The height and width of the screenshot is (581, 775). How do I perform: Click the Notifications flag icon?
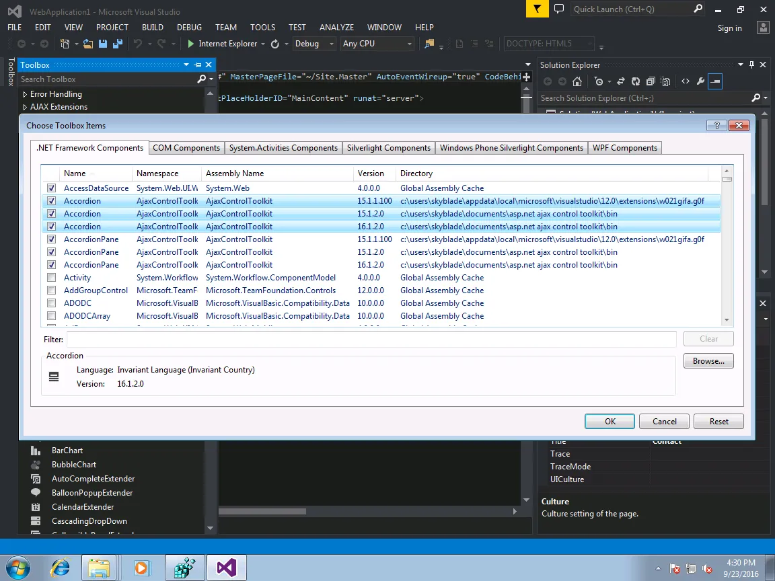(537, 9)
